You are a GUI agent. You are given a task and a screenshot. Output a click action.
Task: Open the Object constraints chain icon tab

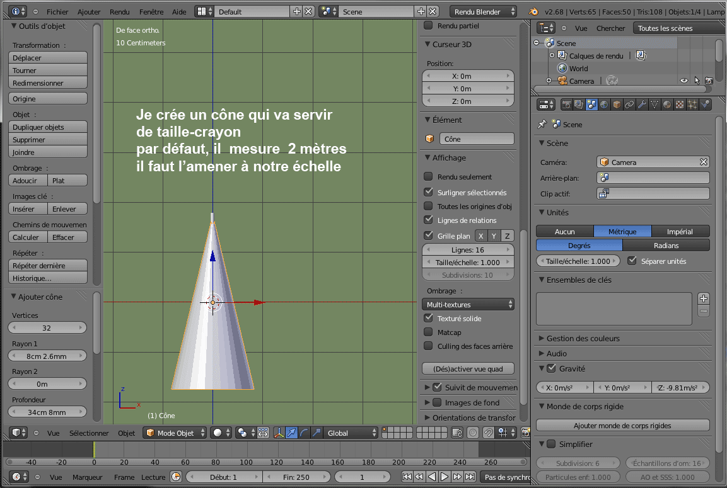coord(629,105)
